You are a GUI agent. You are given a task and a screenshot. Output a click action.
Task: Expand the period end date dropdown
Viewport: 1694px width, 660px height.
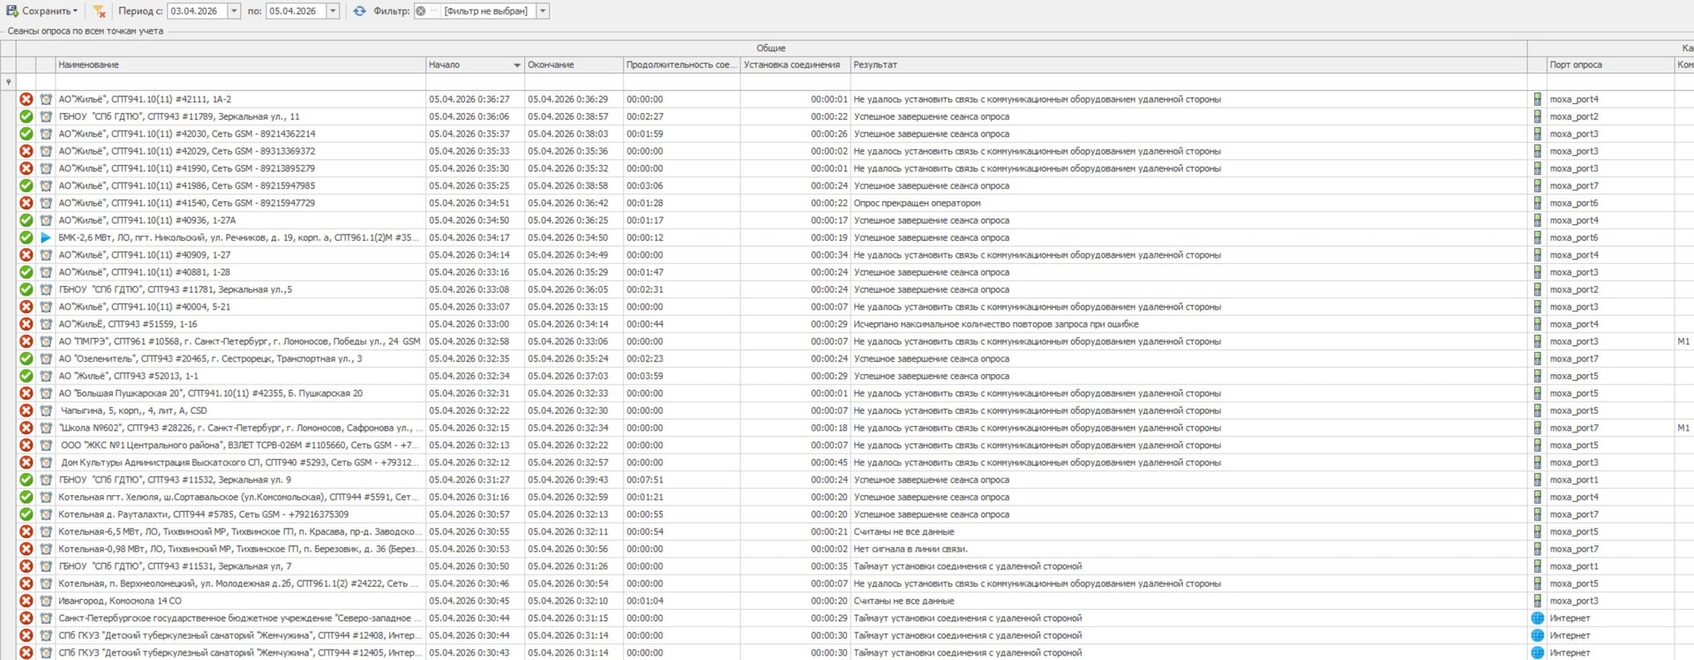(333, 11)
